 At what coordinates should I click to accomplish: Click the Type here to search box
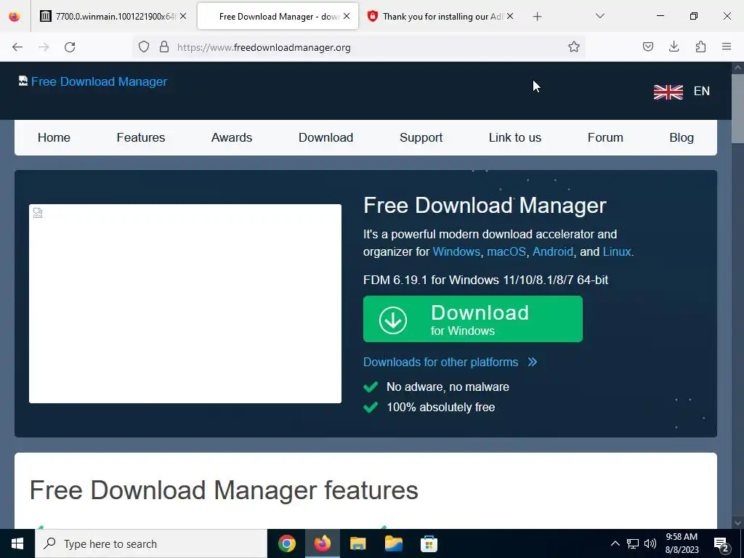pos(151,543)
